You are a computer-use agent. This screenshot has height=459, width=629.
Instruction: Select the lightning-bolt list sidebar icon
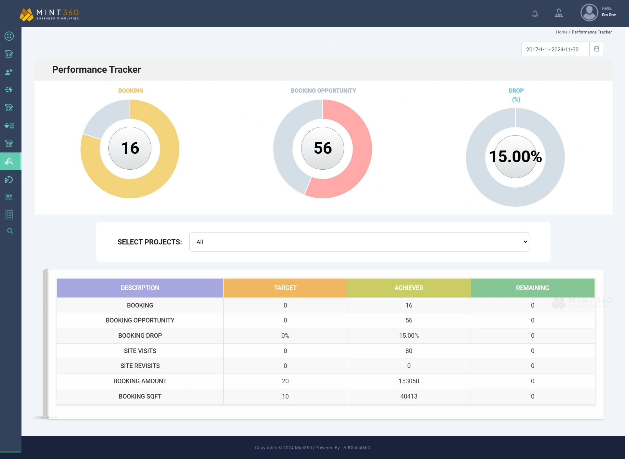[x=9, y=90]
